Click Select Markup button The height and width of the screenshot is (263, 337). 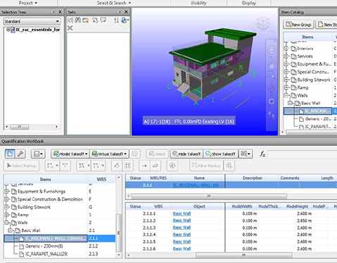(22, 166)
